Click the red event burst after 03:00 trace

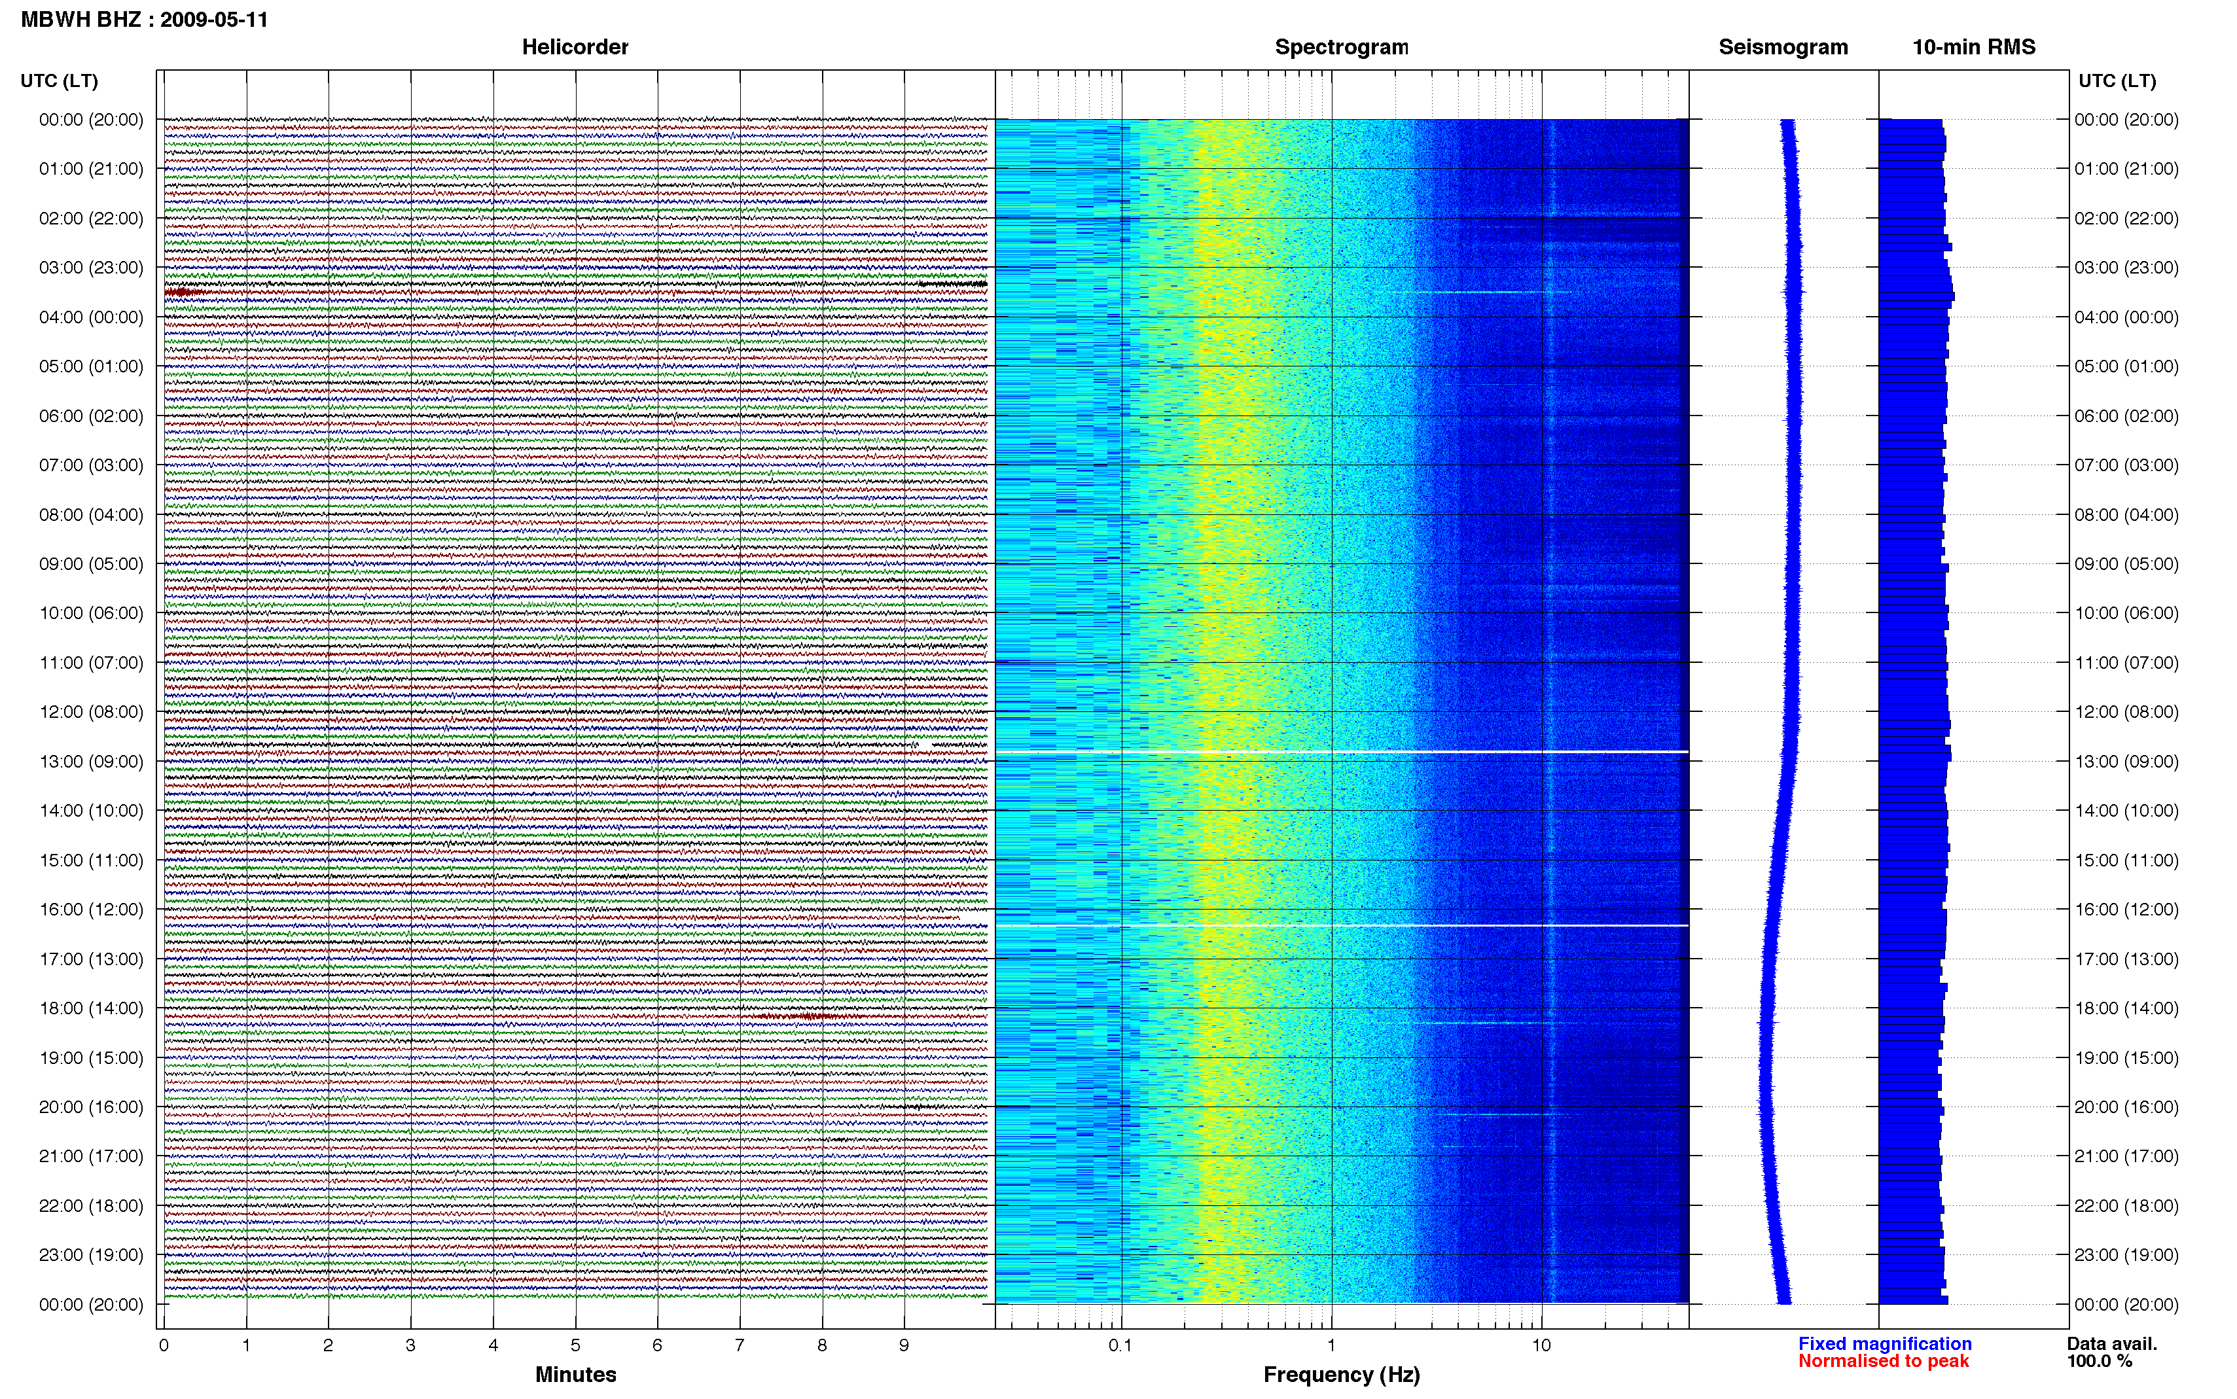185,292
